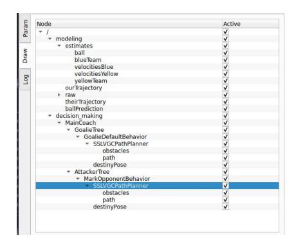Screen dimensions: 296x242
Task: Collapse the modeling node
Action: click(50, 39)
